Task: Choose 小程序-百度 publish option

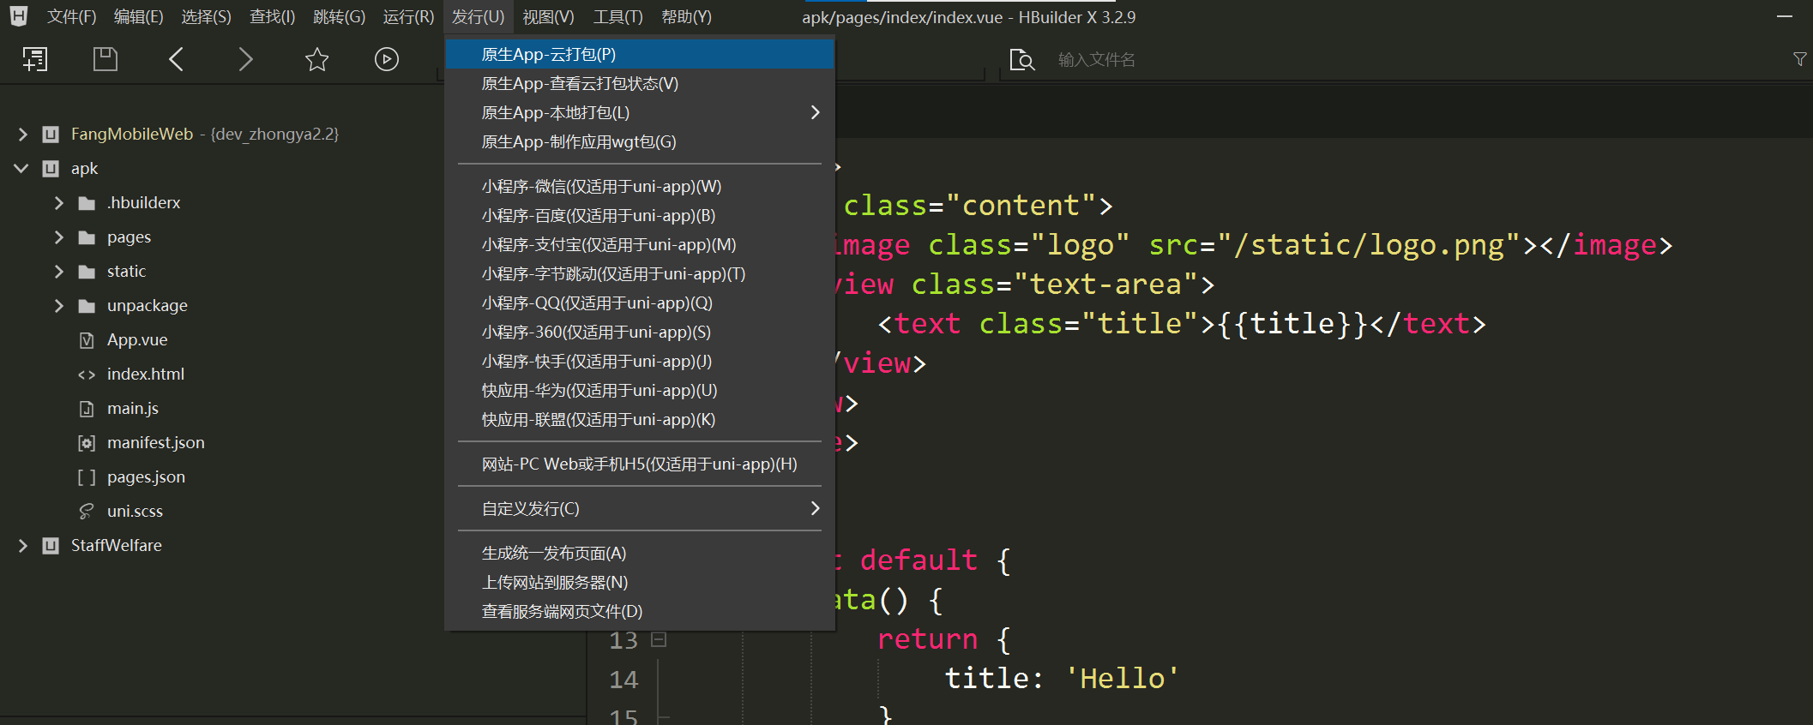Action: (640, 215)
